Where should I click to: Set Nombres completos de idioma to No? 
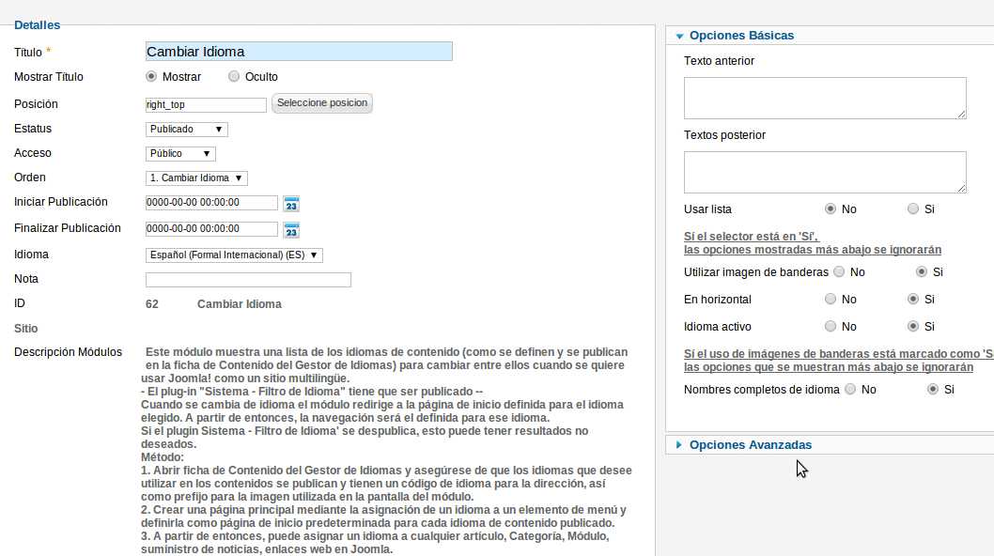point(850,389)
